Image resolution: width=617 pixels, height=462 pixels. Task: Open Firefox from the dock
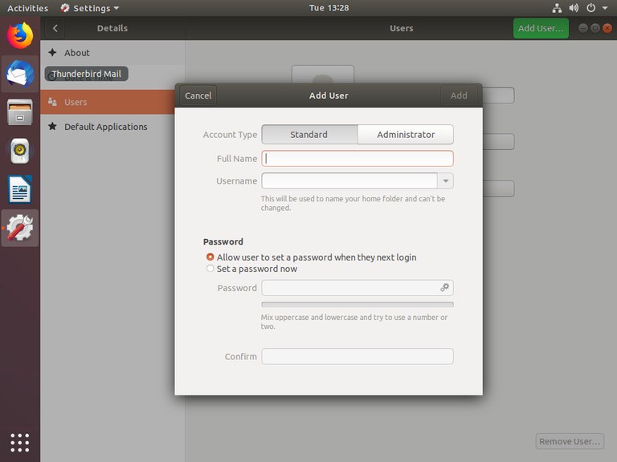19,35
